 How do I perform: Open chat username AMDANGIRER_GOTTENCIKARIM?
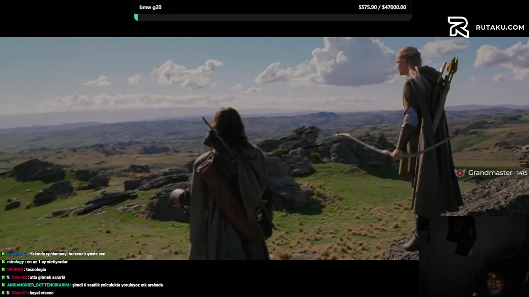coord(38,285)
